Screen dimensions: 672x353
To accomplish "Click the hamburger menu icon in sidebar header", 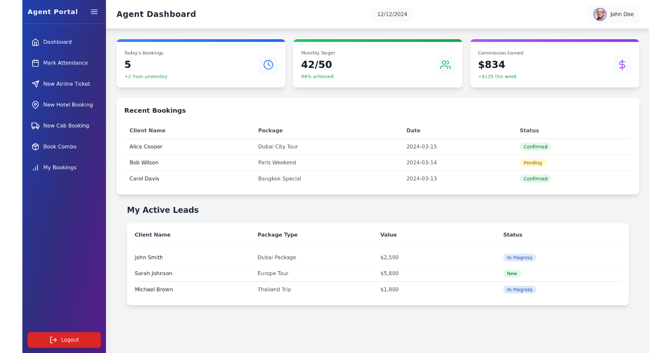I will click(94, 11).
